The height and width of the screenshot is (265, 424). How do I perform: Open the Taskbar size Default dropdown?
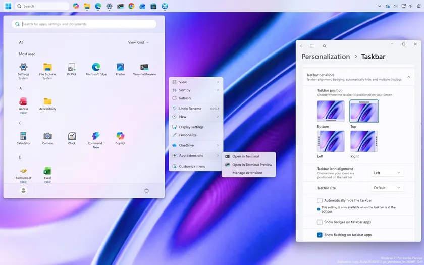(x=387, y=188)
